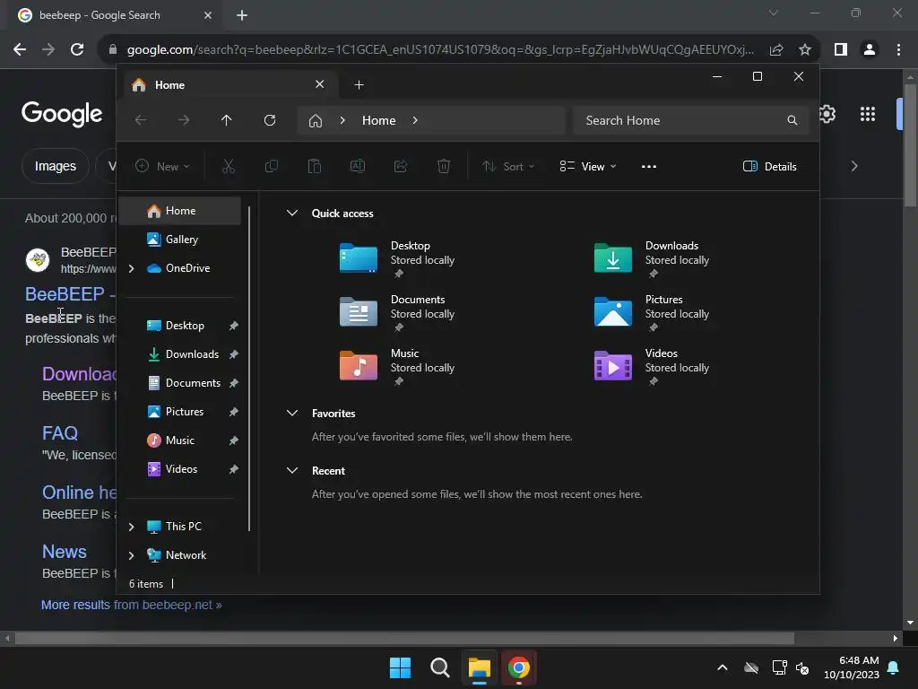Viewport: 918px width, 689px height.
Task: Open the FAQ link in Google results
Action: pos(60,433)
